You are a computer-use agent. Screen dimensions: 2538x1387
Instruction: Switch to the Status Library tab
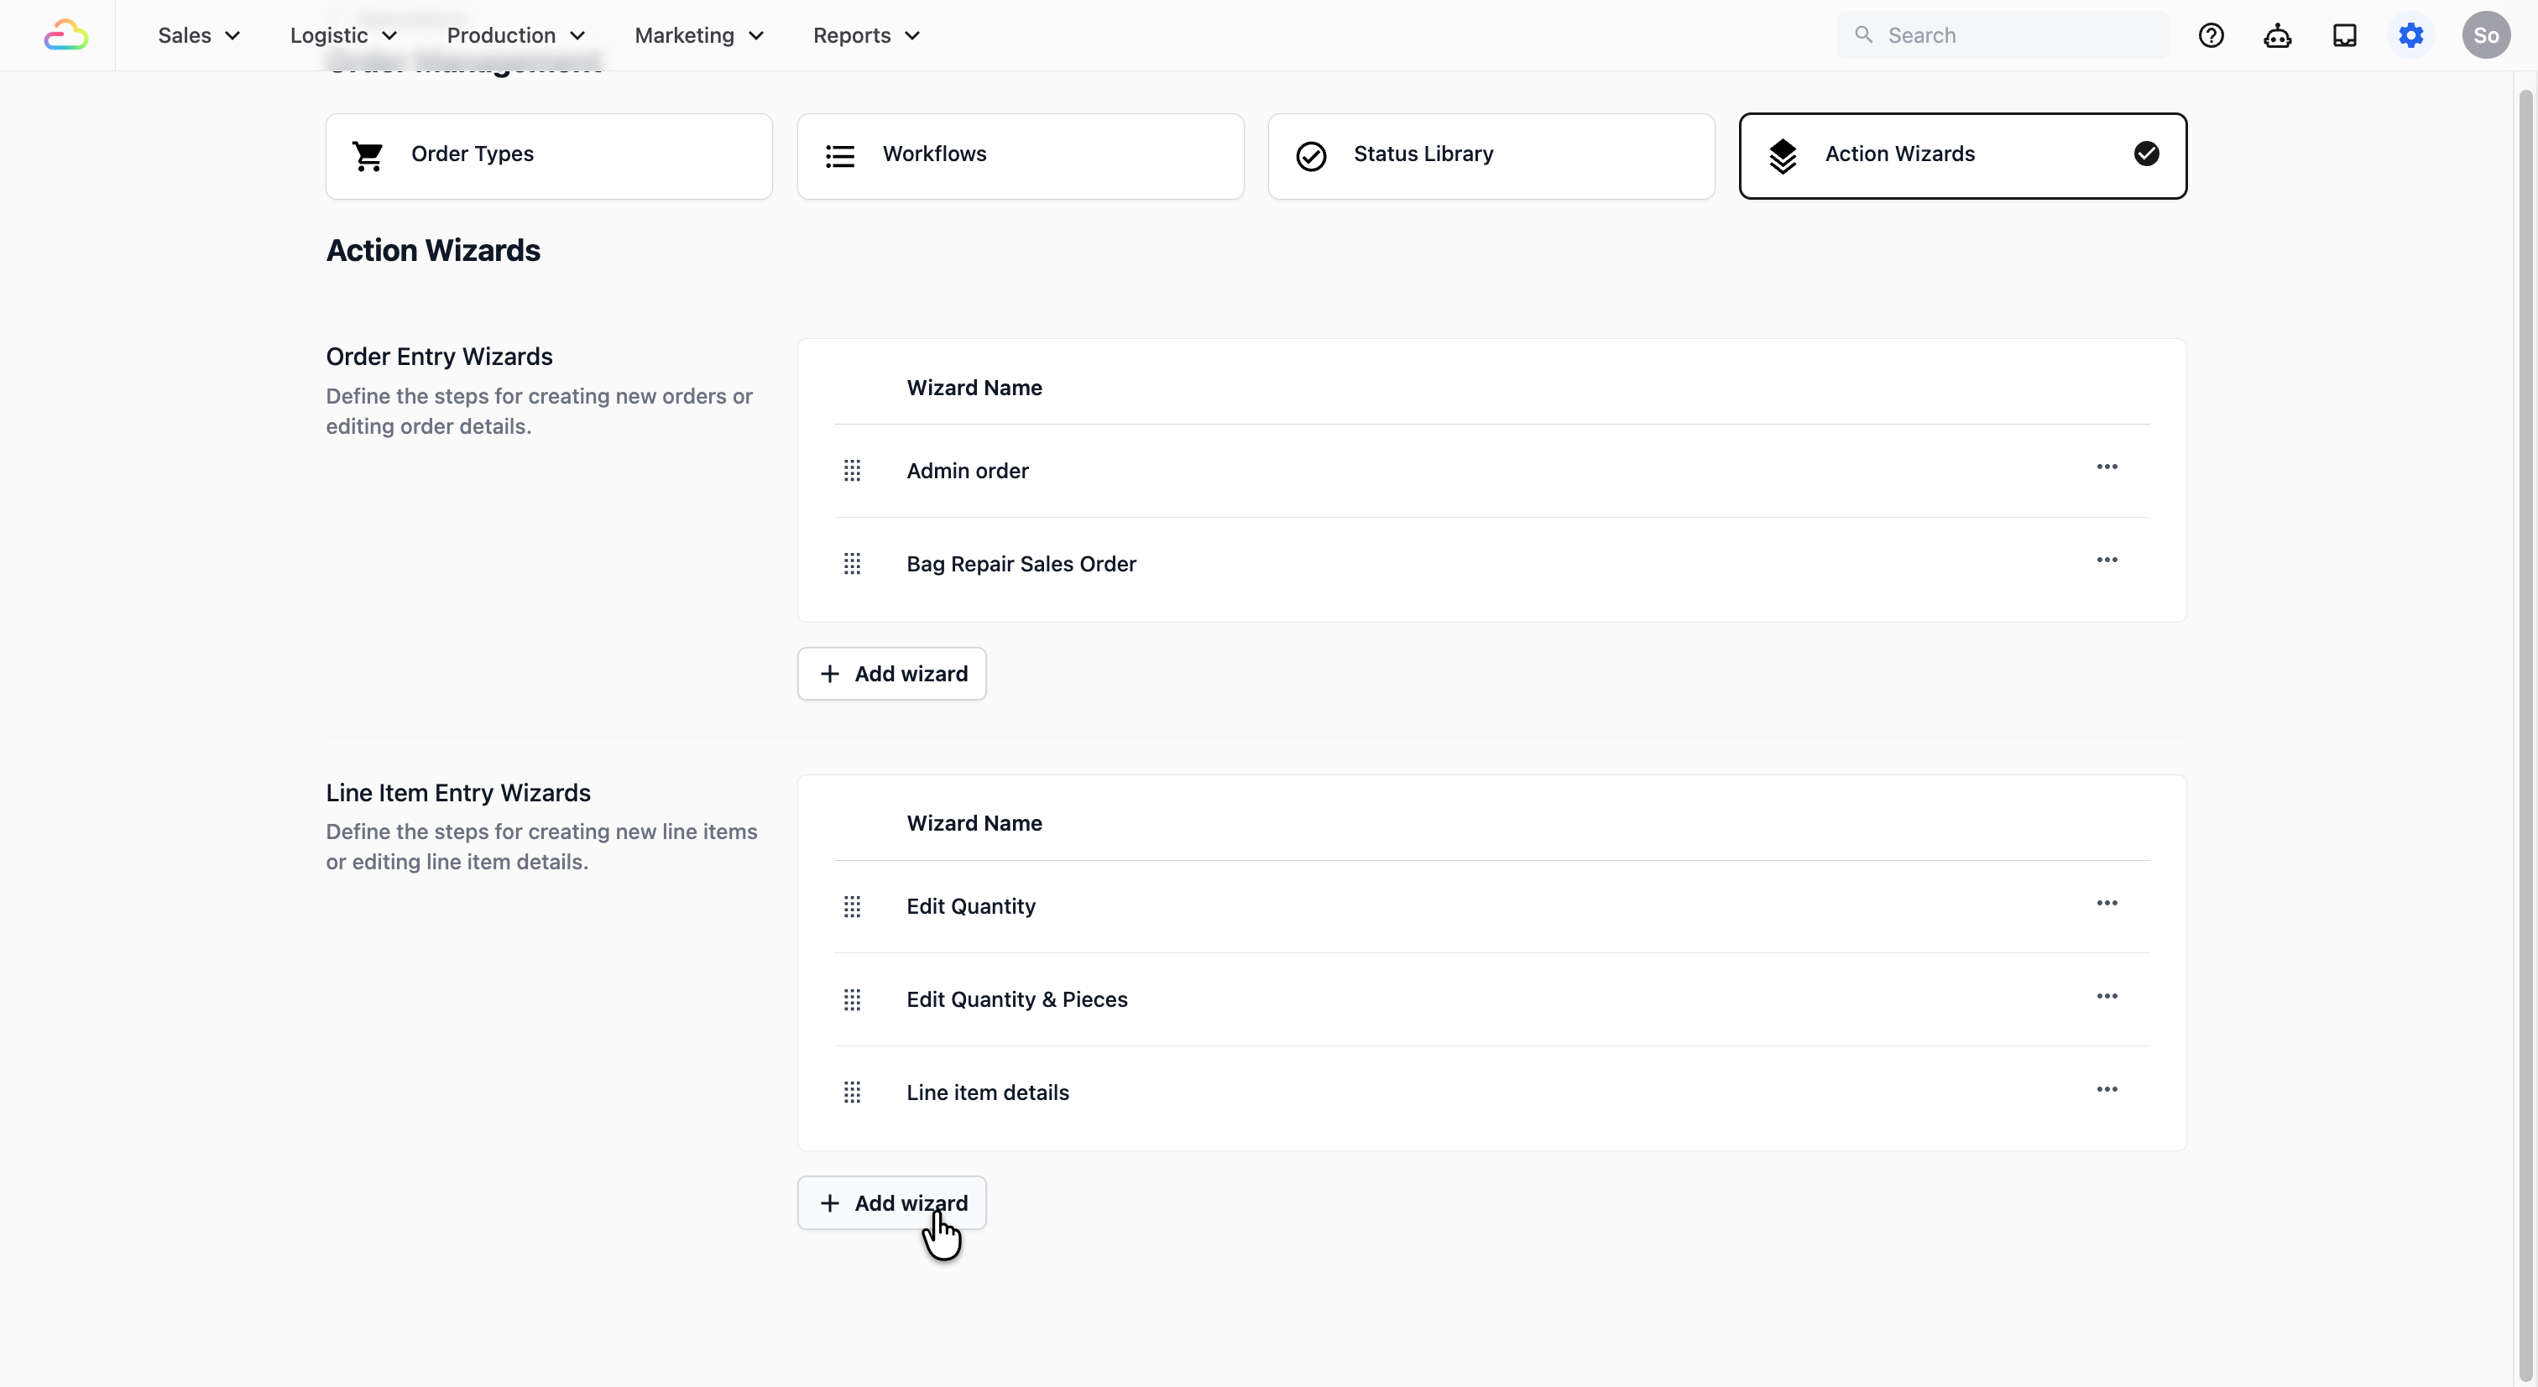[x=1491, y=155]
